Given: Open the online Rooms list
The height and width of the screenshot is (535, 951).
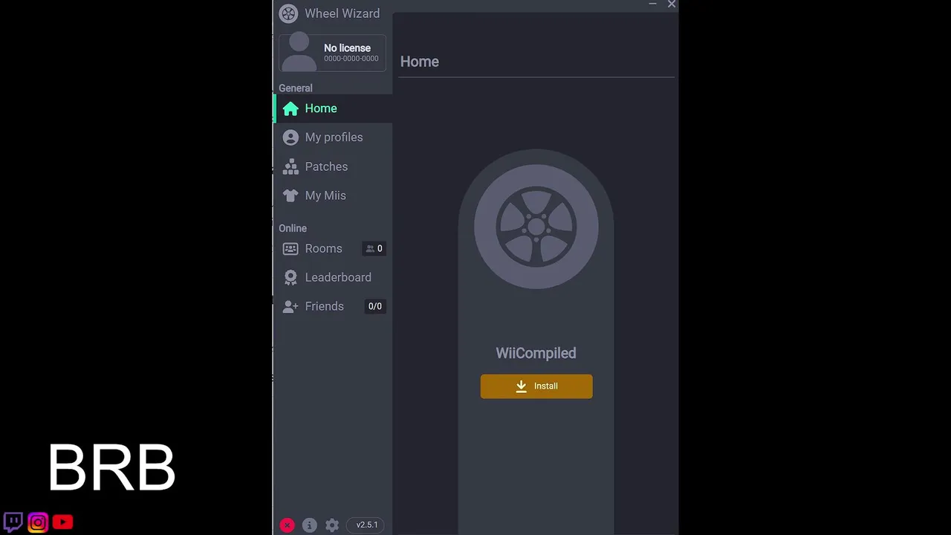Looking at the screenshot, I should pos(333,248).
